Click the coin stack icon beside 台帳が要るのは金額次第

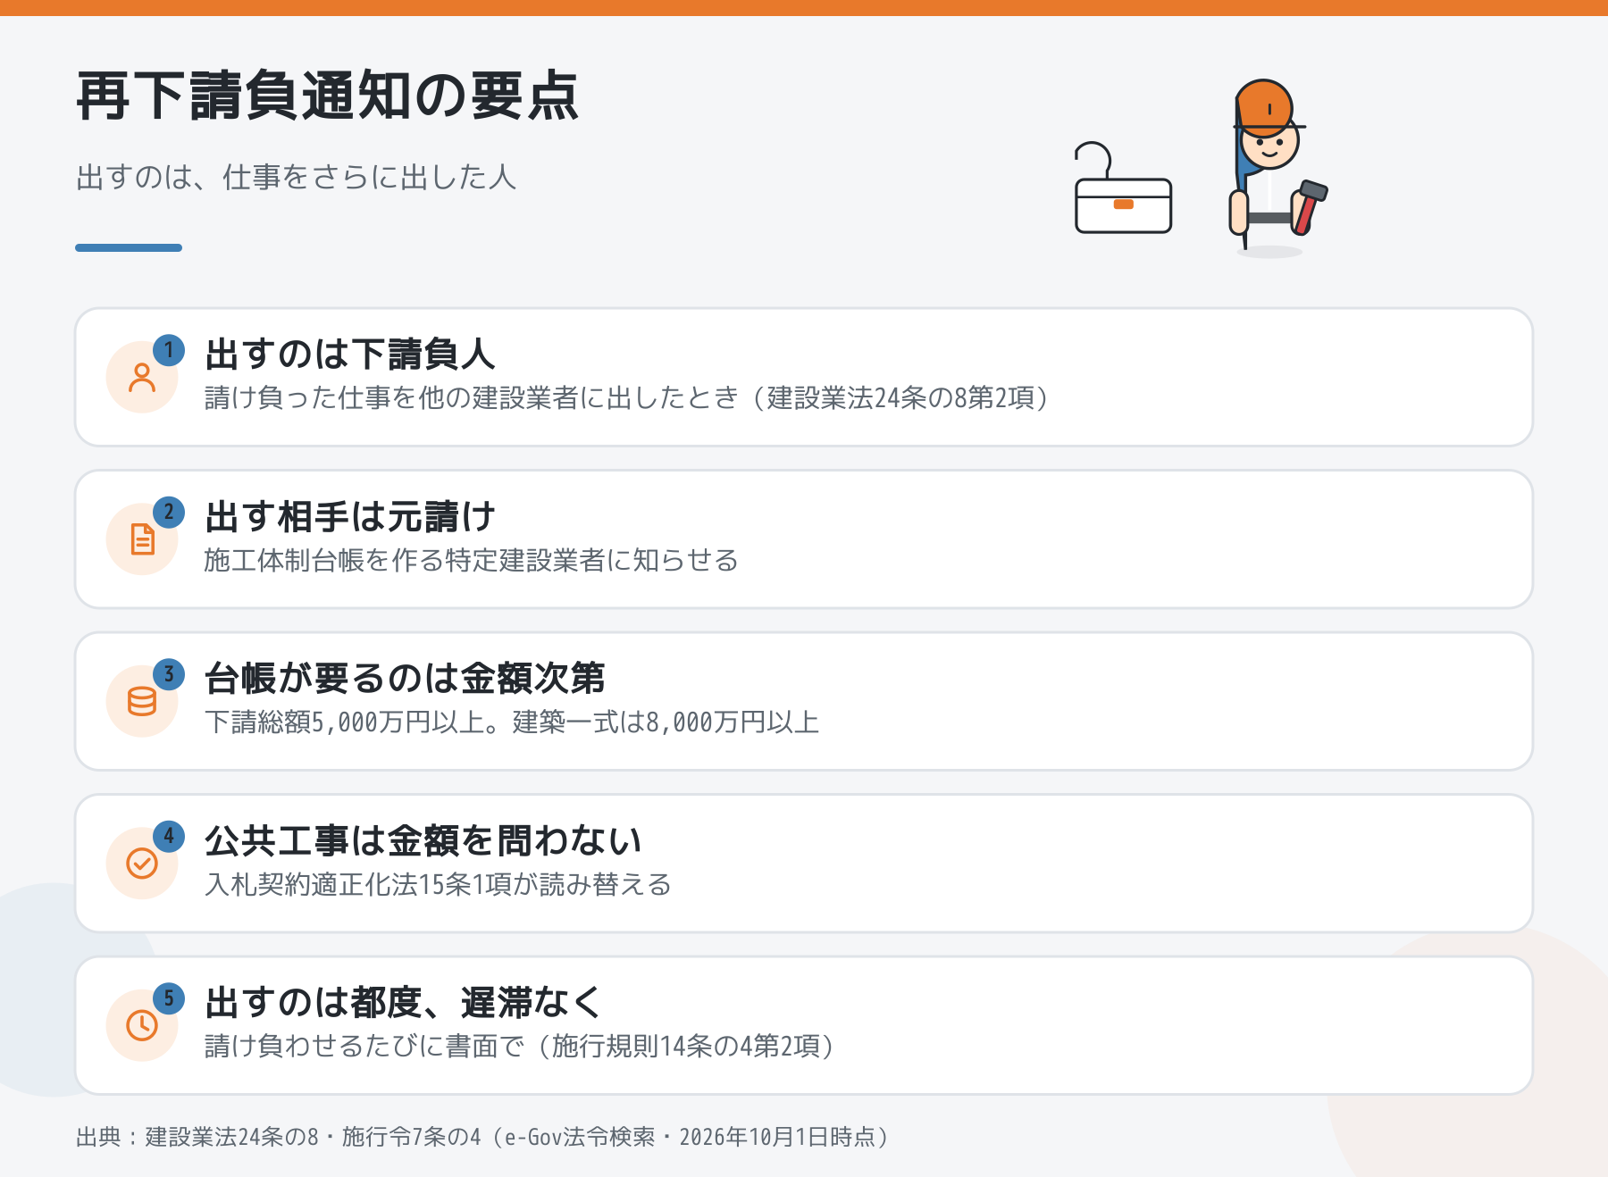[142, 702]
